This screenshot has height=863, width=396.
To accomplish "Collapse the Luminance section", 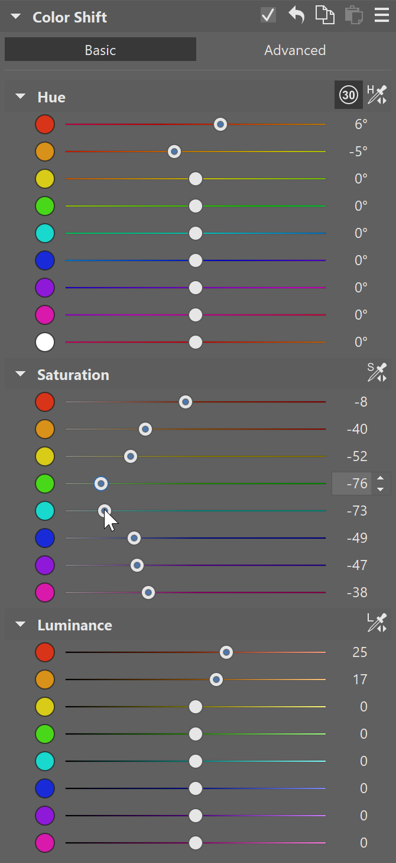I will (x=21, y=624).
